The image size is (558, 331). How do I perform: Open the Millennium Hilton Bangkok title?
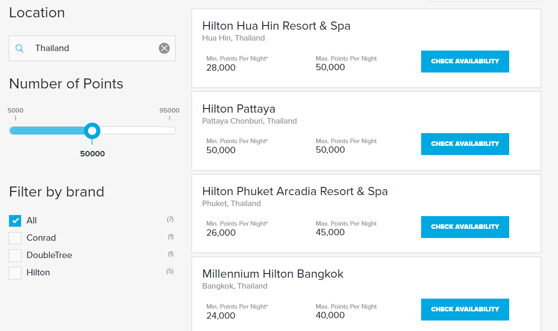point(272,274)
